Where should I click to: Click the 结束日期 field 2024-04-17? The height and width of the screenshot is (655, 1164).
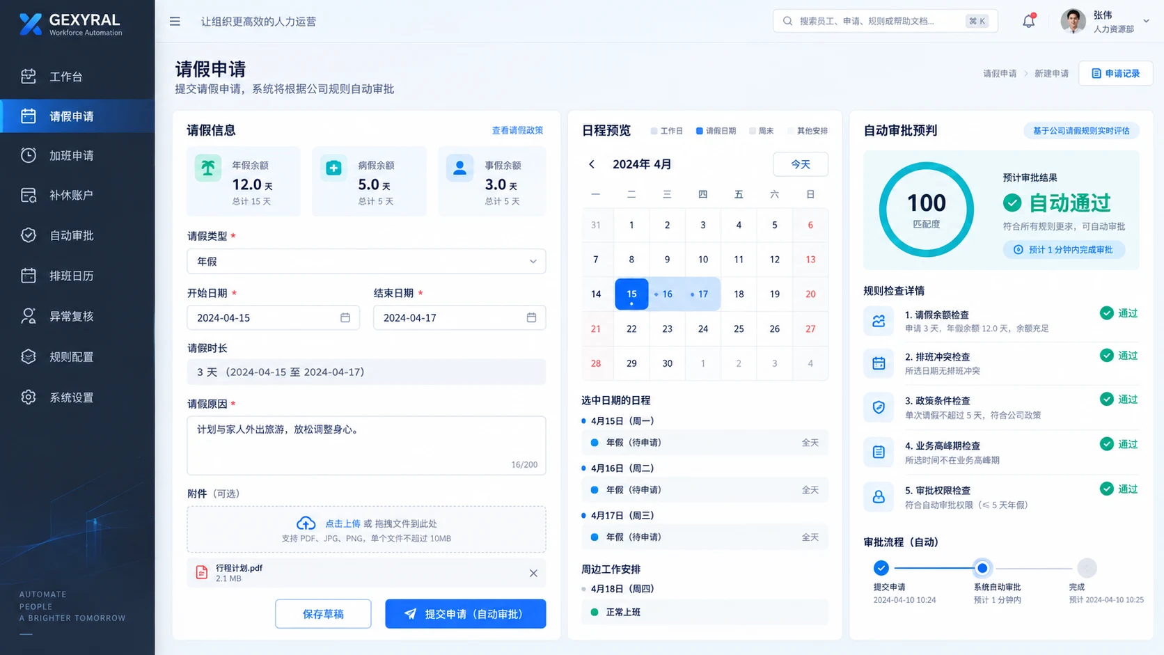(459, 317)
